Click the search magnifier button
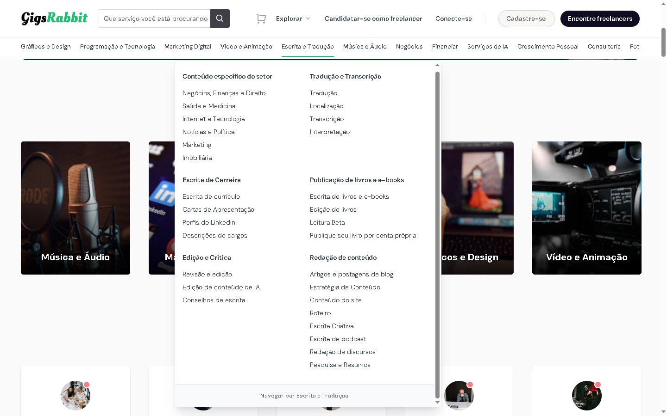 220,18
